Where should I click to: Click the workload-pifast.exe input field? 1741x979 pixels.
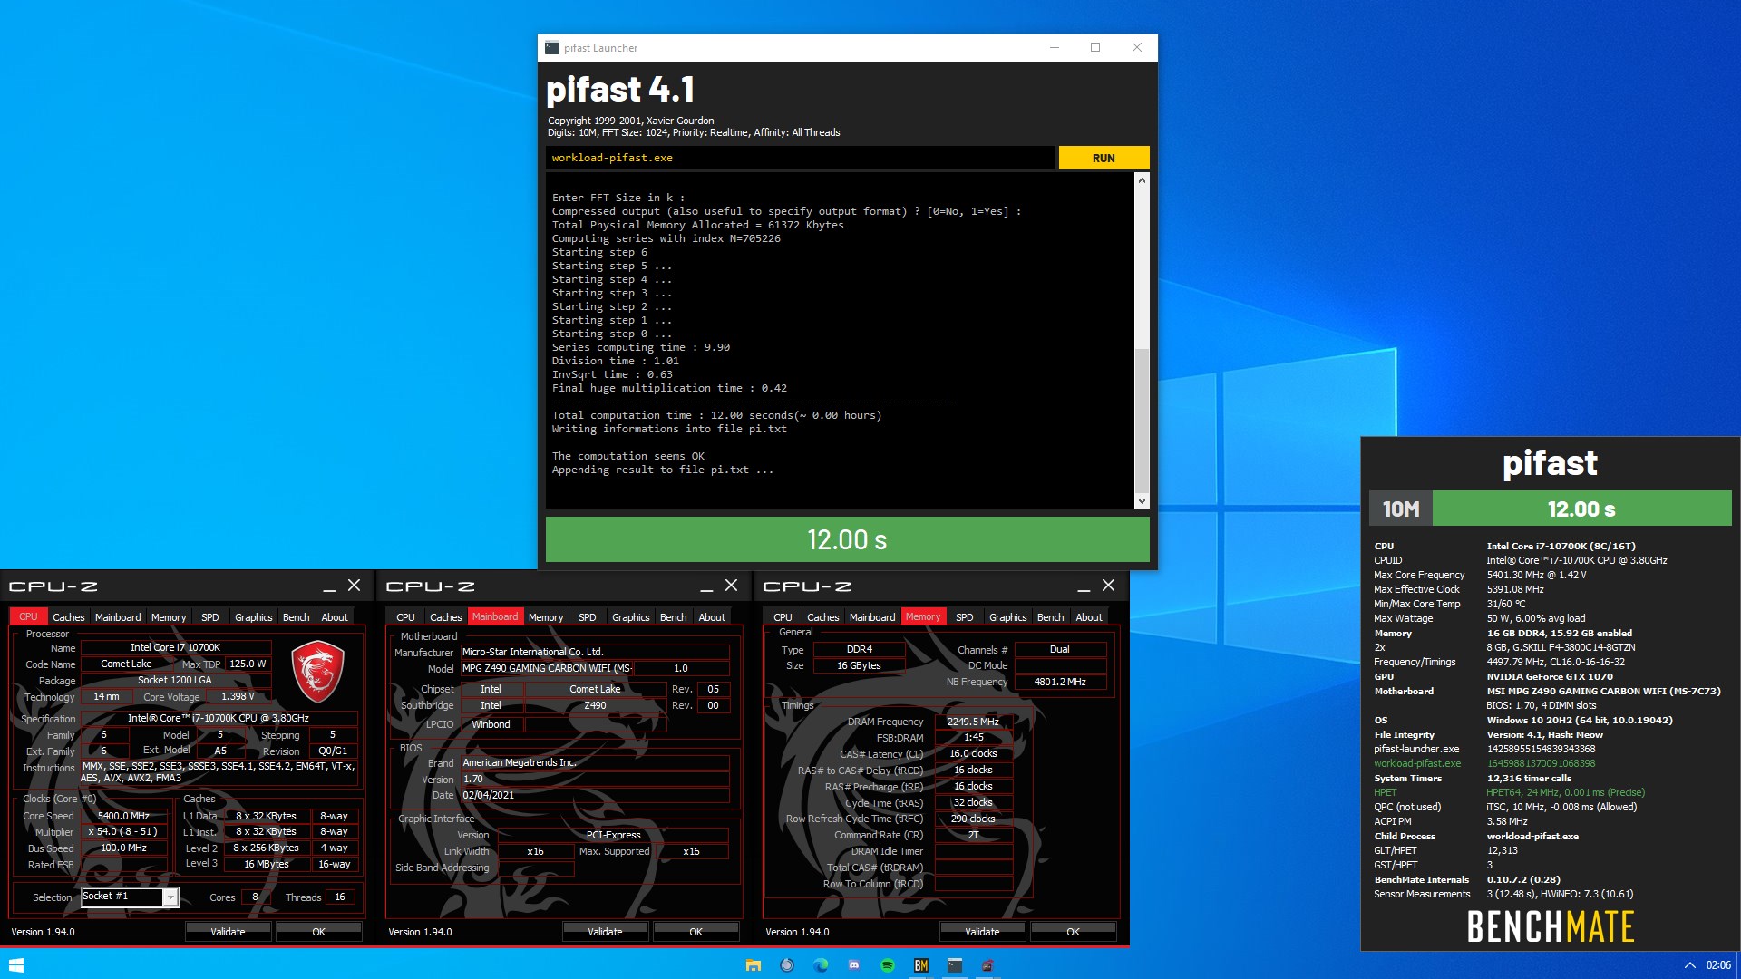coord(800,158)
